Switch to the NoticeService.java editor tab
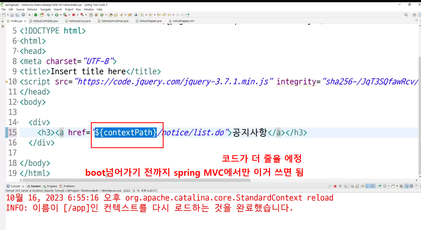The height and width of the screenshot is (230, 421). click(x=78, y=21)
